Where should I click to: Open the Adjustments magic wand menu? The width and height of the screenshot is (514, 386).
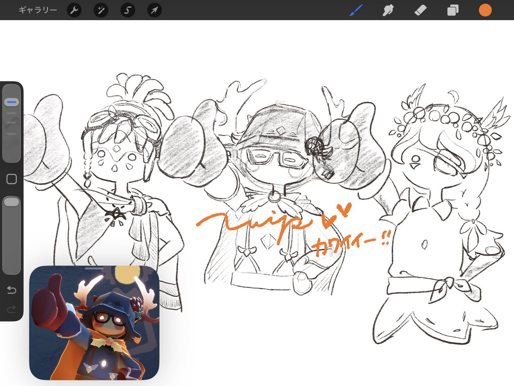tap(101, 10)
